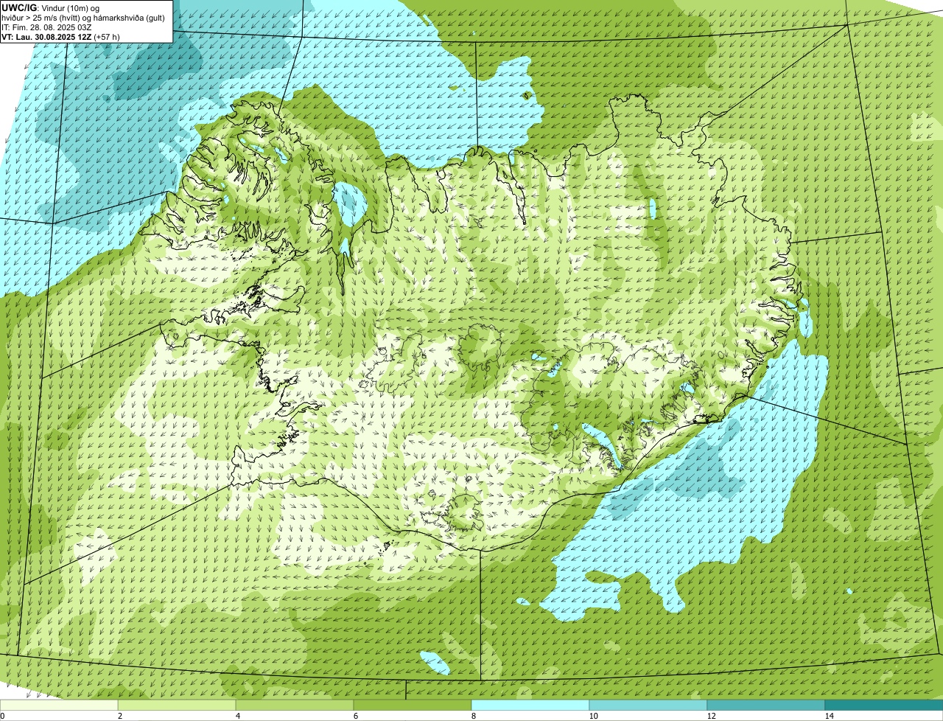Viewport: 943px width, 721px height.
Task: Click the '8' tick label under color bar
Action: tap(473, 716)
